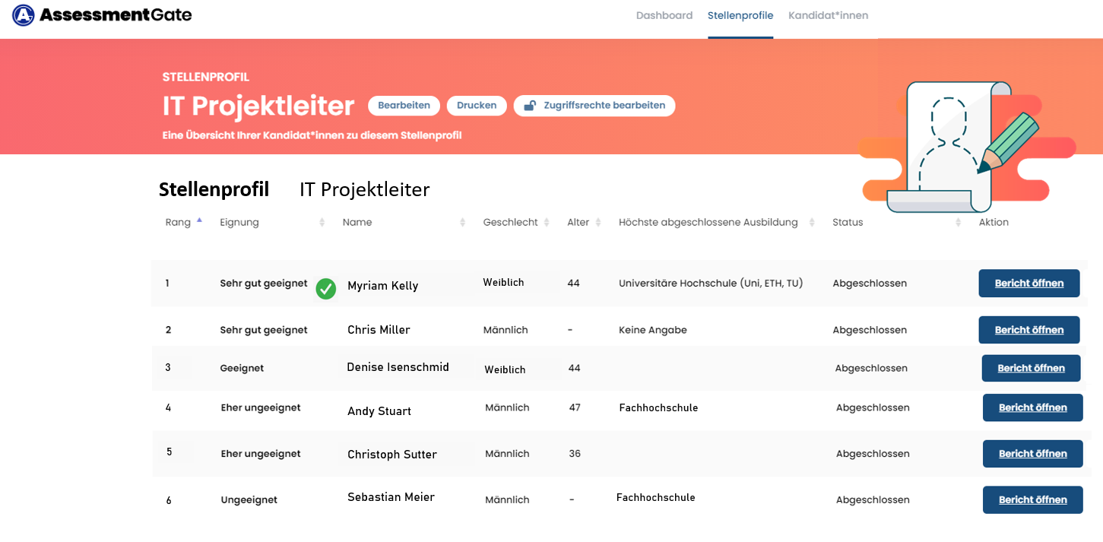The height and width of the screenshot is (542, 1103).
Task: Sort by Alter column sort arrows
Action: point(598,223)
